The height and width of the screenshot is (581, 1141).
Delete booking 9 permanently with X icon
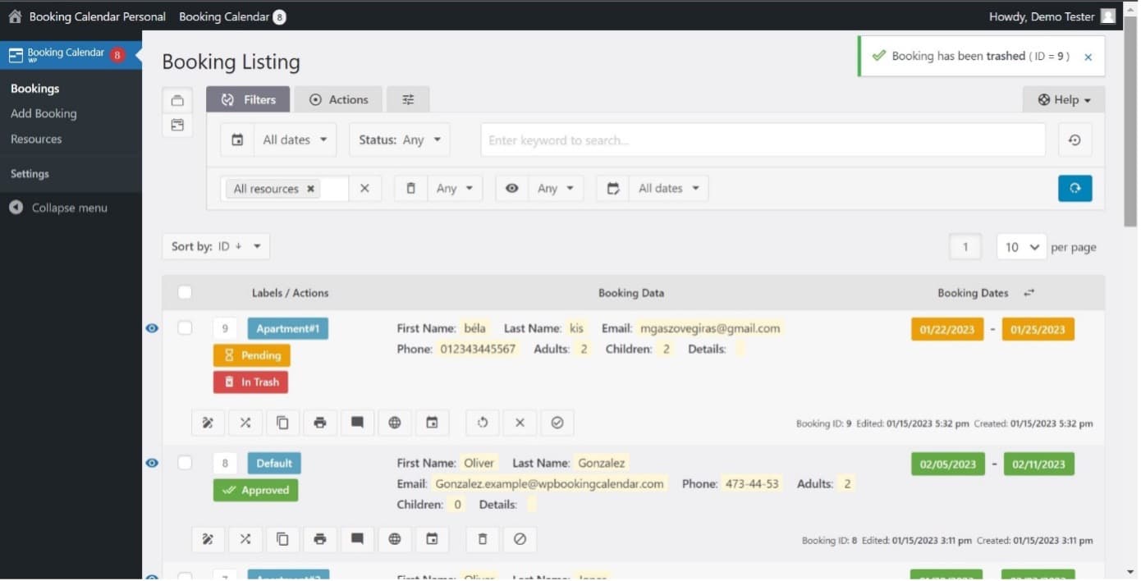[520, 423]
